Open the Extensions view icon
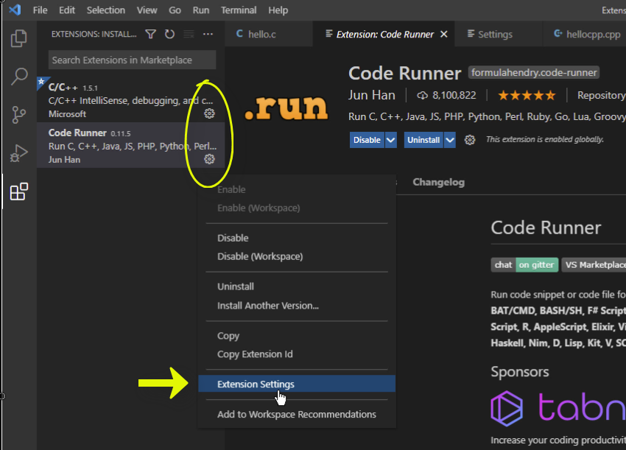This screenshot has width=626, height=450. (x=18, y=191)
